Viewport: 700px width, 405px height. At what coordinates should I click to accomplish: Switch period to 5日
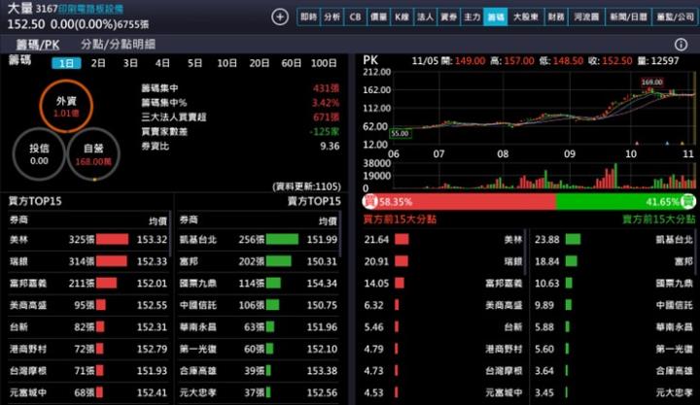click(194, 63)
